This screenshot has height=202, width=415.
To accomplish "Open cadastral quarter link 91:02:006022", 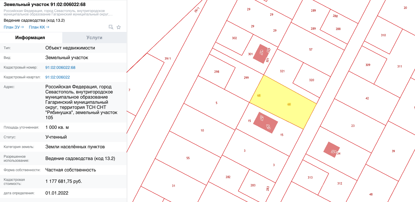I will 57,77.
